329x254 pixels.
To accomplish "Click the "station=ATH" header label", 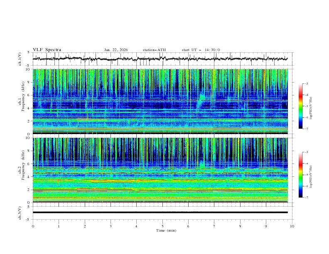I will (x=154, y=50).
